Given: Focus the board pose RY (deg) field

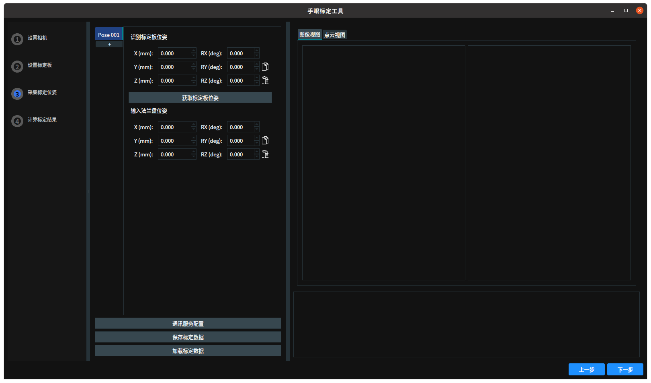Looking at the screenshot, I should pyautogui.click(x=240, y=67).
